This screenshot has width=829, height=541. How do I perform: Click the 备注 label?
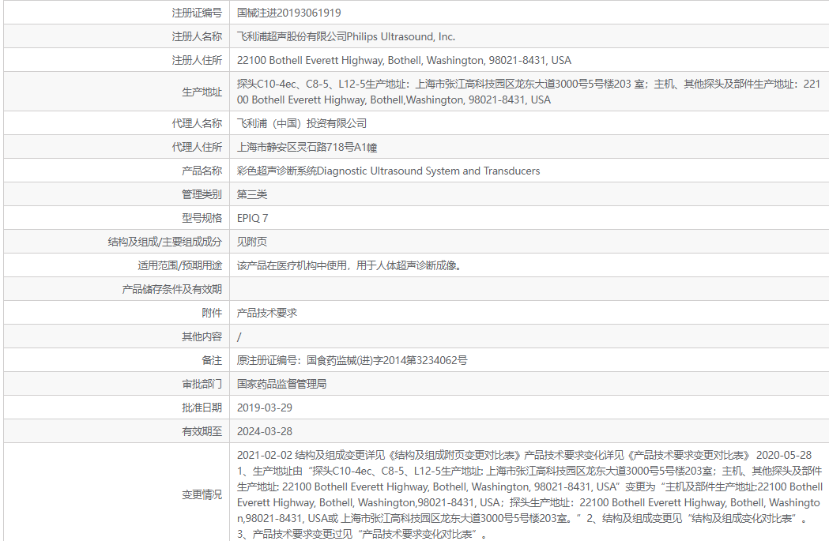[212, 360]
